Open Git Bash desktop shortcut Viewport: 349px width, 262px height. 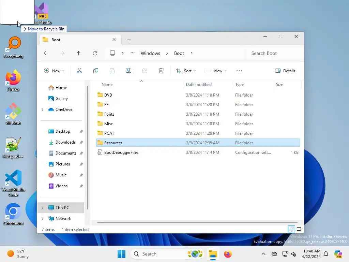(13, 114)
